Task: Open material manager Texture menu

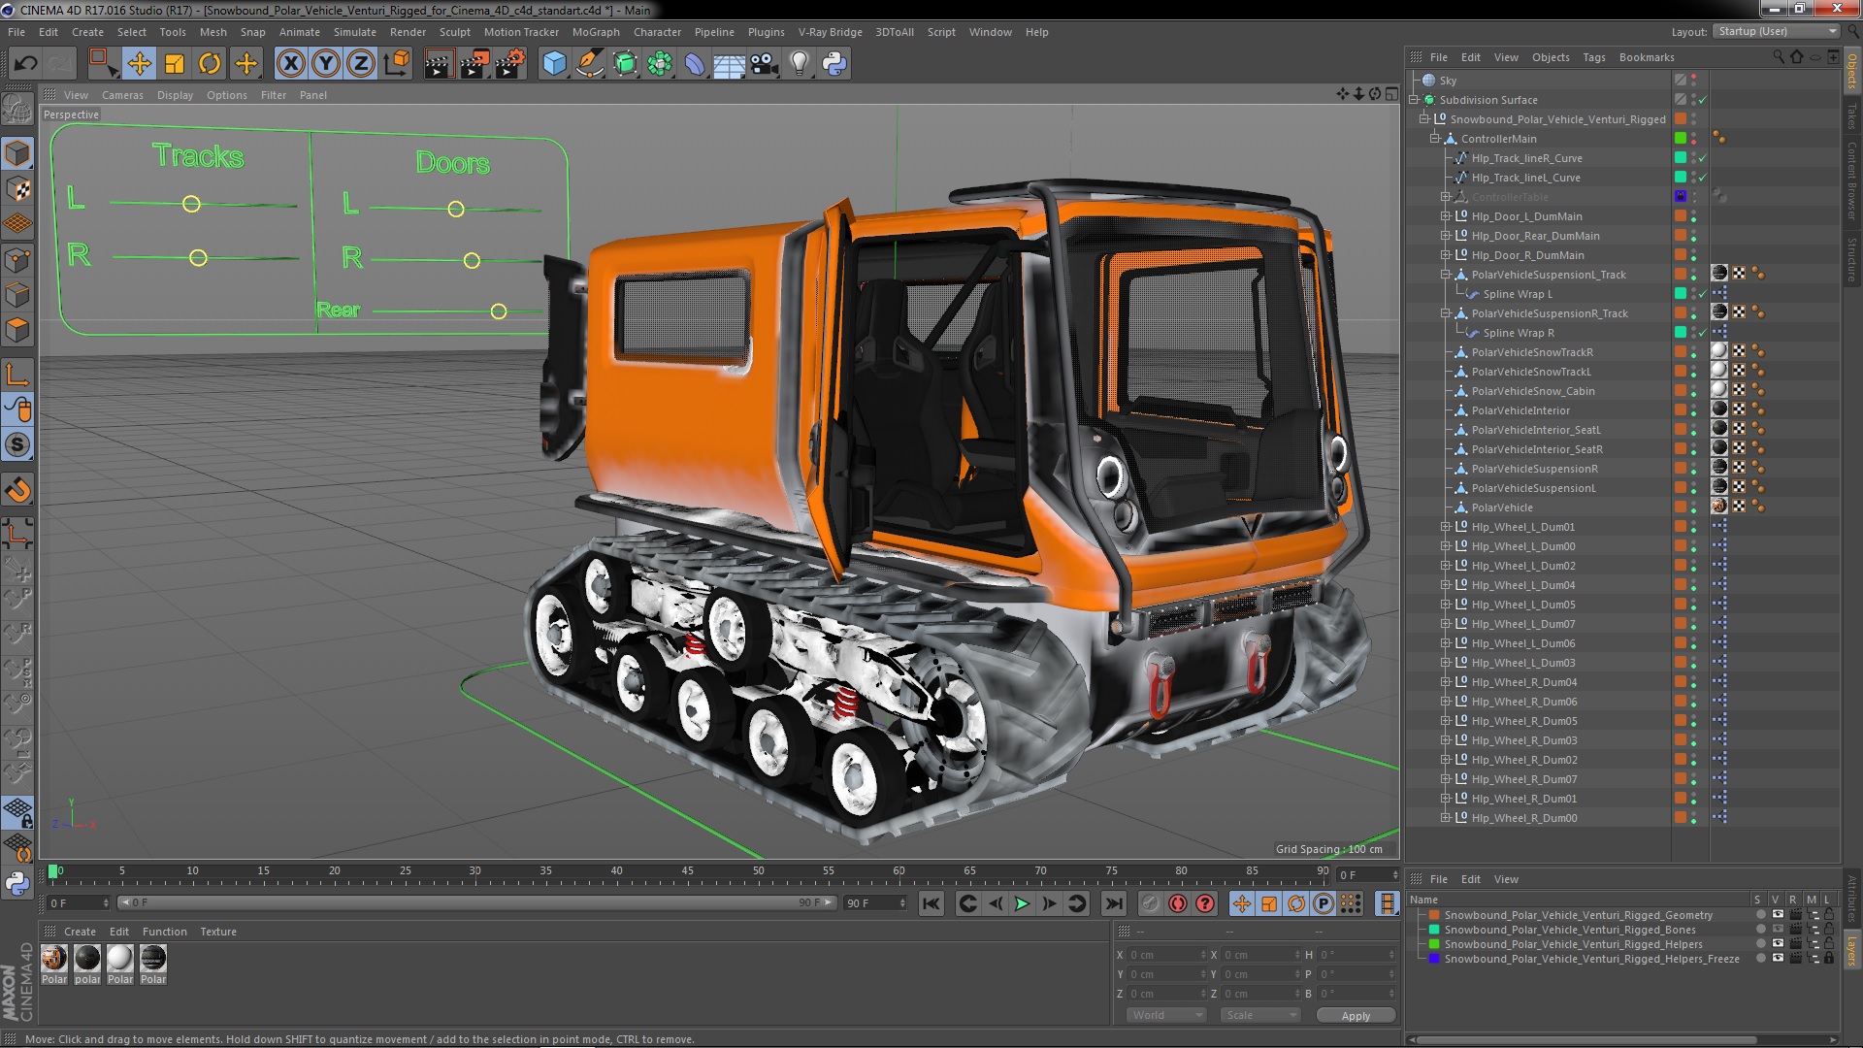Action: point(218,932)
